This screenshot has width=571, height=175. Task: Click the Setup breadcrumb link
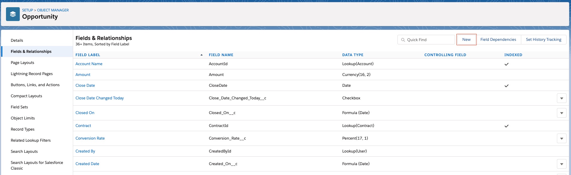[27, 10]
